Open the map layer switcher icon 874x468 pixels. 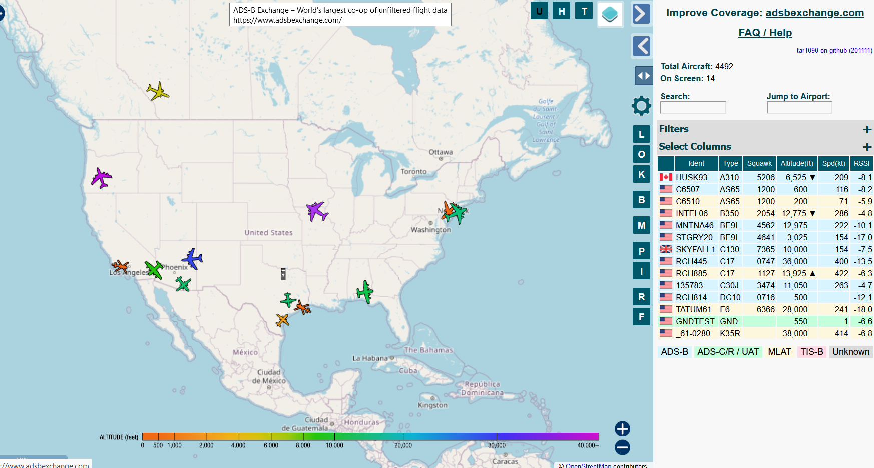tap(610, 14)
